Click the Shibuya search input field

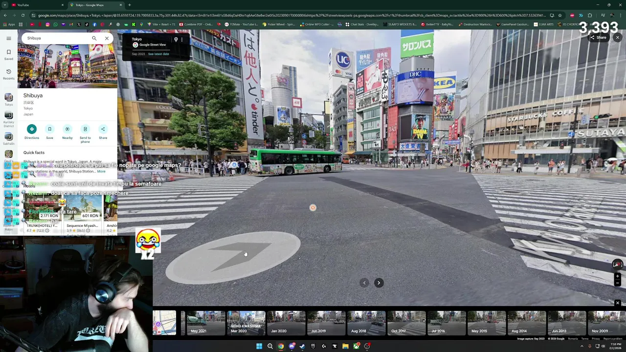57,38
